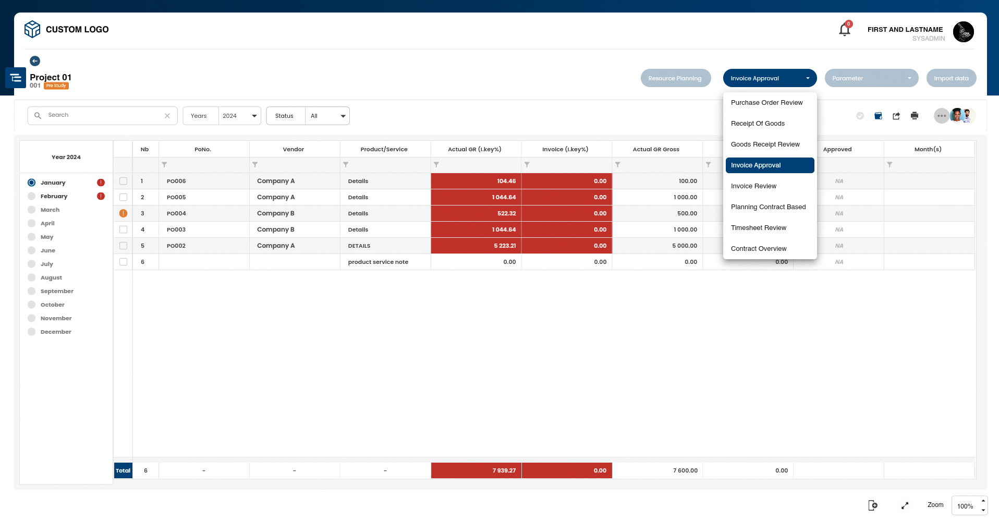Click the back arrow above Project 01
The width and height of the screenshot is (999, 520).
point(35,61)
